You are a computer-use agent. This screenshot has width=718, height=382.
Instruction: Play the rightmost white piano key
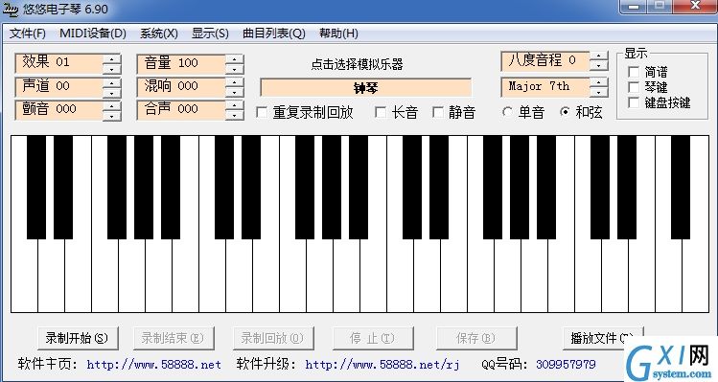(696, 276)
